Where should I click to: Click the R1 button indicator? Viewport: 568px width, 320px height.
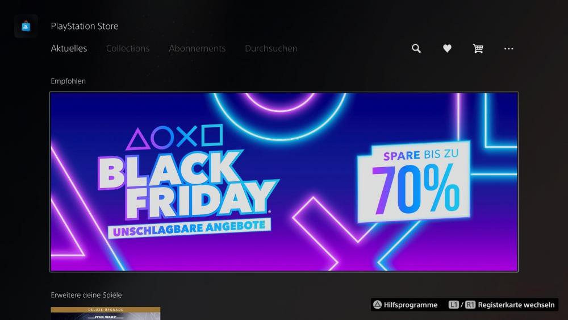tap(470, 305)
